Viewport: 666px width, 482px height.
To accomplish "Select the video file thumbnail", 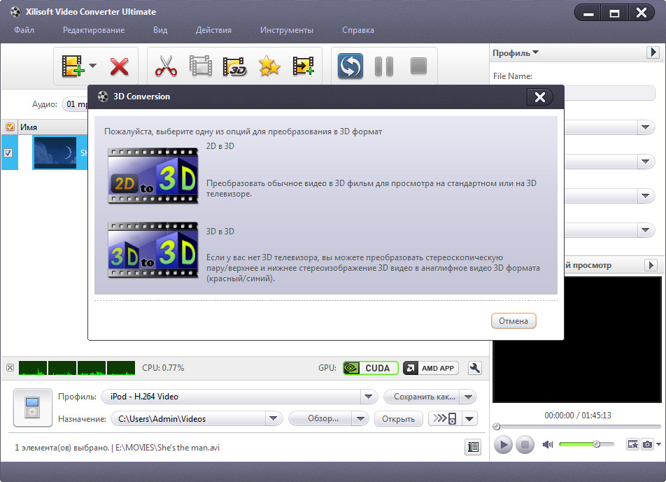I will tap(55, 153).
